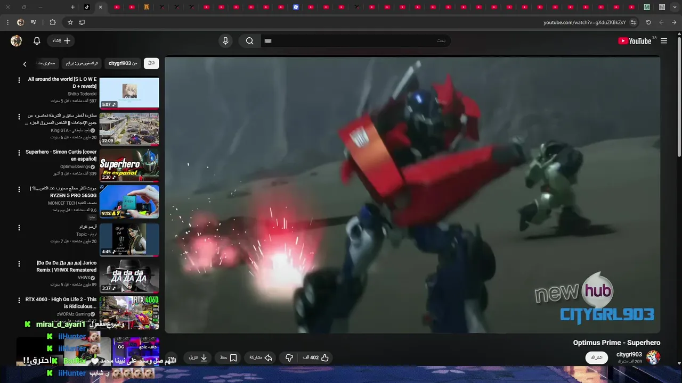Open Superhero en español thumbnail
The width and height of the screenshot is (682, 383).
pos(129,165)
